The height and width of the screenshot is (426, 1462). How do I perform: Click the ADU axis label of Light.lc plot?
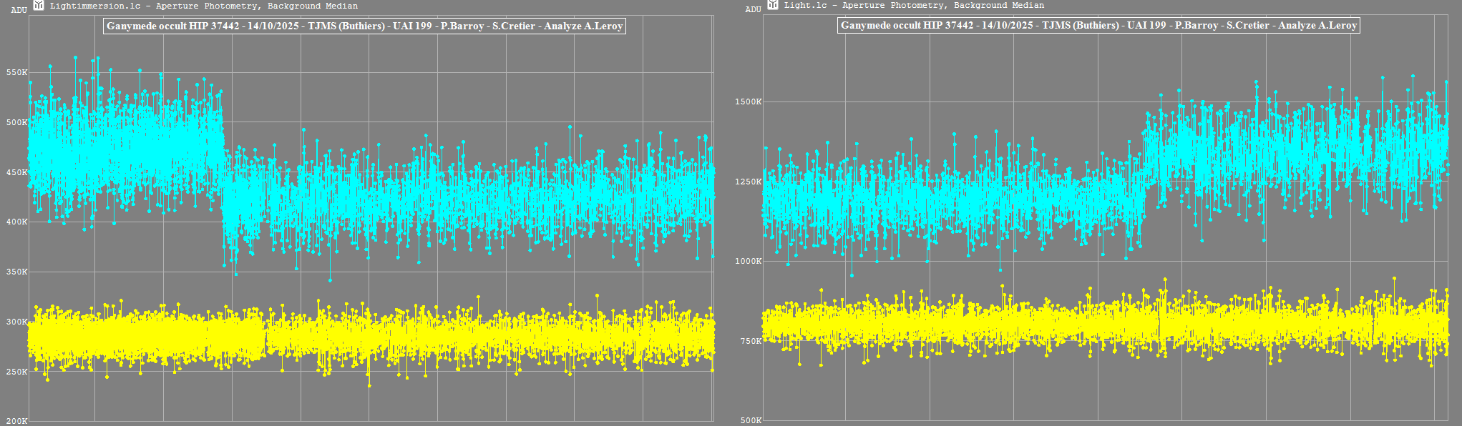[753, 9]
